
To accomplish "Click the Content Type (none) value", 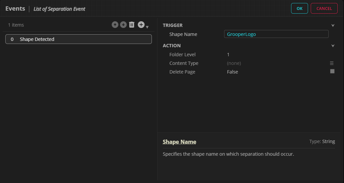I will coord(234,63).
